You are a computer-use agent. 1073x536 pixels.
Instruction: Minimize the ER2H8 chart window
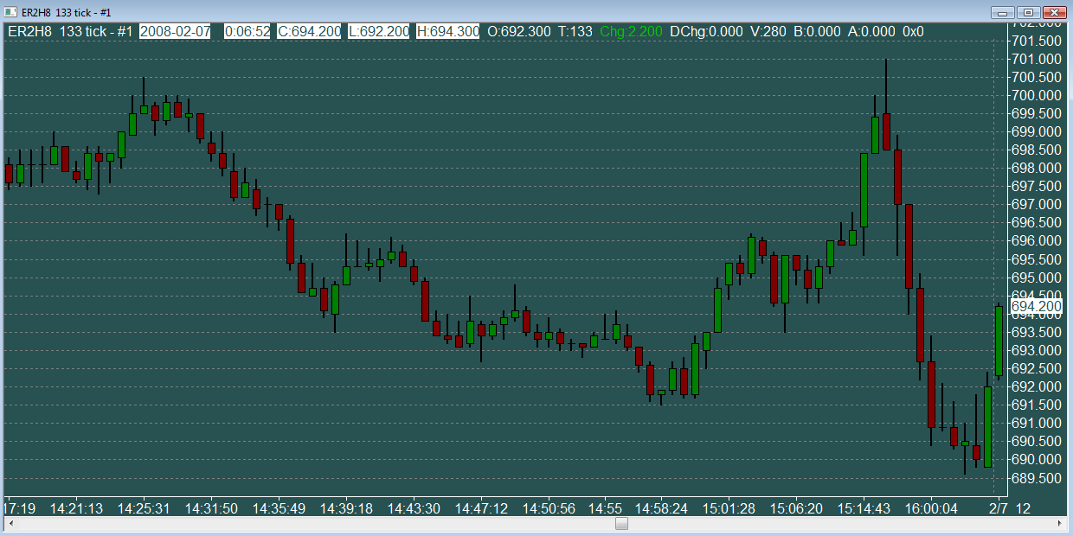[1004, 12]
